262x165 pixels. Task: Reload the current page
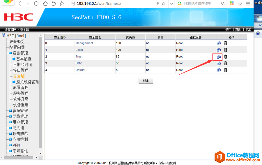[36, 3]
